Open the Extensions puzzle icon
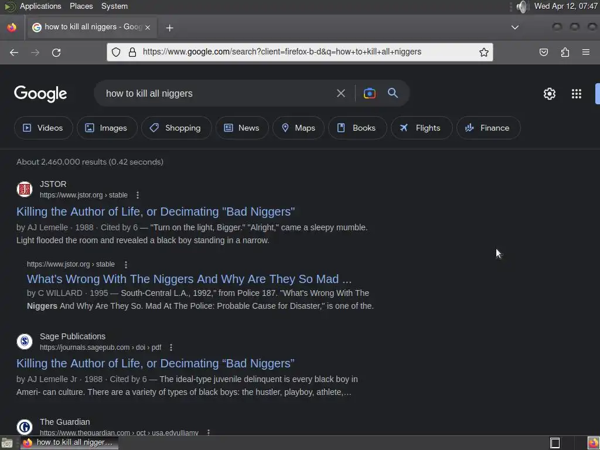 (565, 52)
